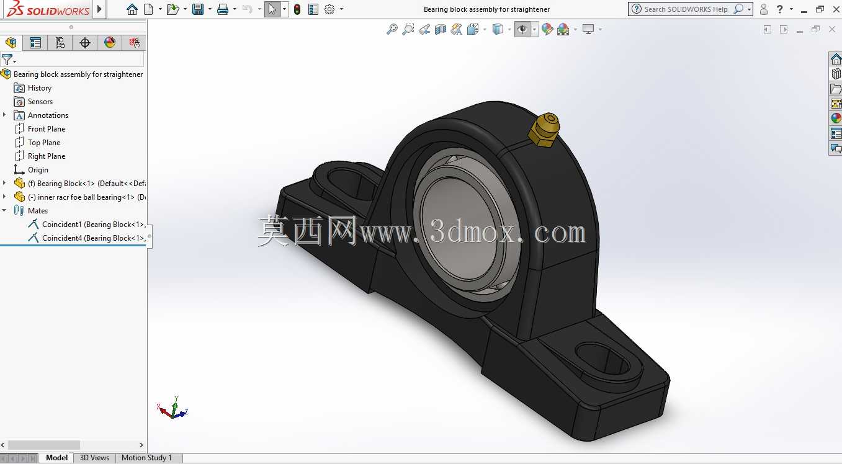Open the Save dropdown arrow

pyautogui.click(x=210, y=9)
